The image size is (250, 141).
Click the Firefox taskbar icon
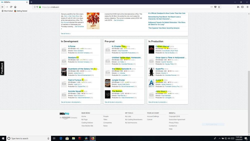[x=93, y=138]
